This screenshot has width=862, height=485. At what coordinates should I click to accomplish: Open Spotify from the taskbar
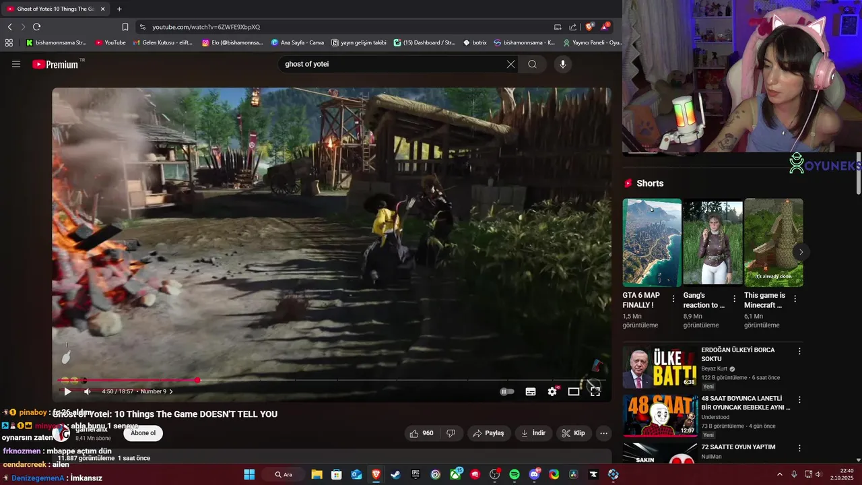[515, 475]
